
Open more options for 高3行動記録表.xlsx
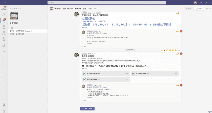point(127,79)
